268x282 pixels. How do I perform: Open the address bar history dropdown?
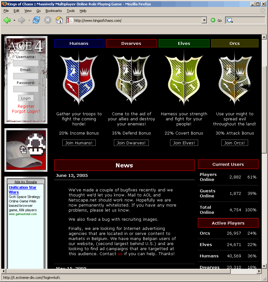pos(204,21)
